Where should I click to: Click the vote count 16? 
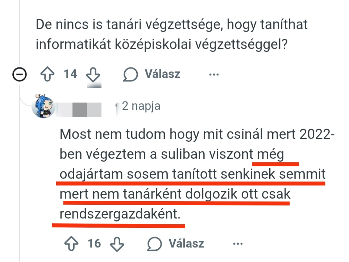(x=94, y=243)
